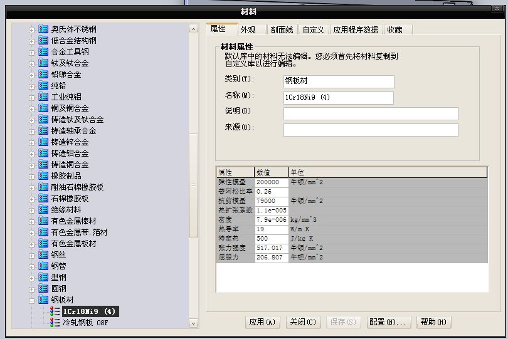
Task: Expand the 型钢 tree node
Action: pos(31,278)
